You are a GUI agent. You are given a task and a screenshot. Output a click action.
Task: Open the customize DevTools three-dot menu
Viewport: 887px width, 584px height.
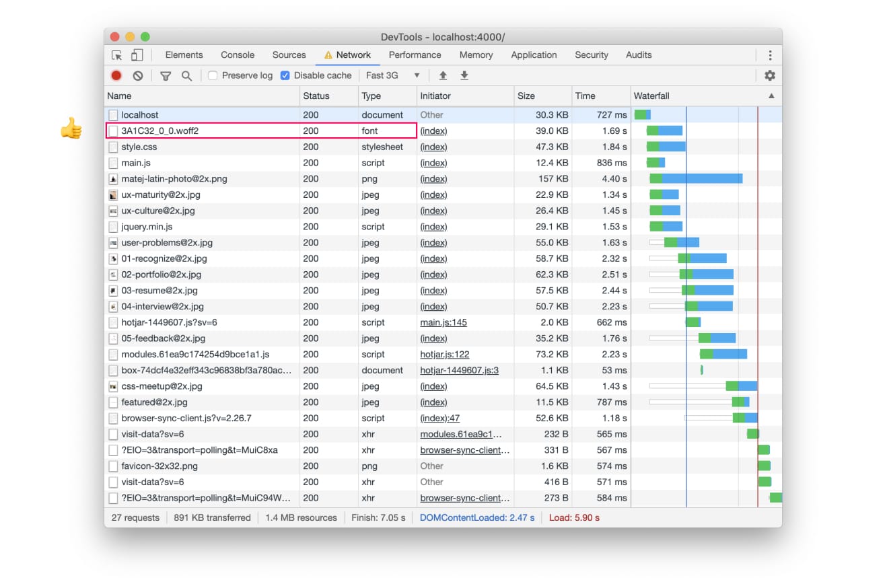(770, 54)
